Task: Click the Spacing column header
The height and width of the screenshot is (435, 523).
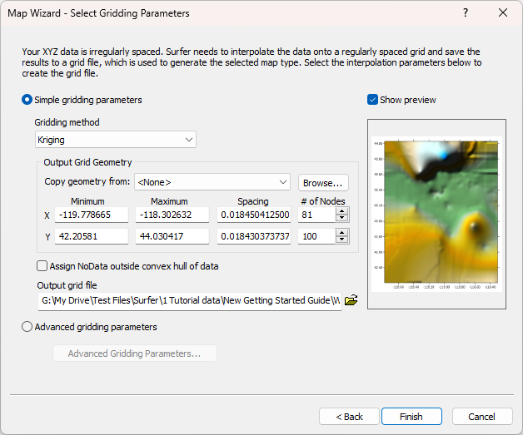Action: pos(253,201)
